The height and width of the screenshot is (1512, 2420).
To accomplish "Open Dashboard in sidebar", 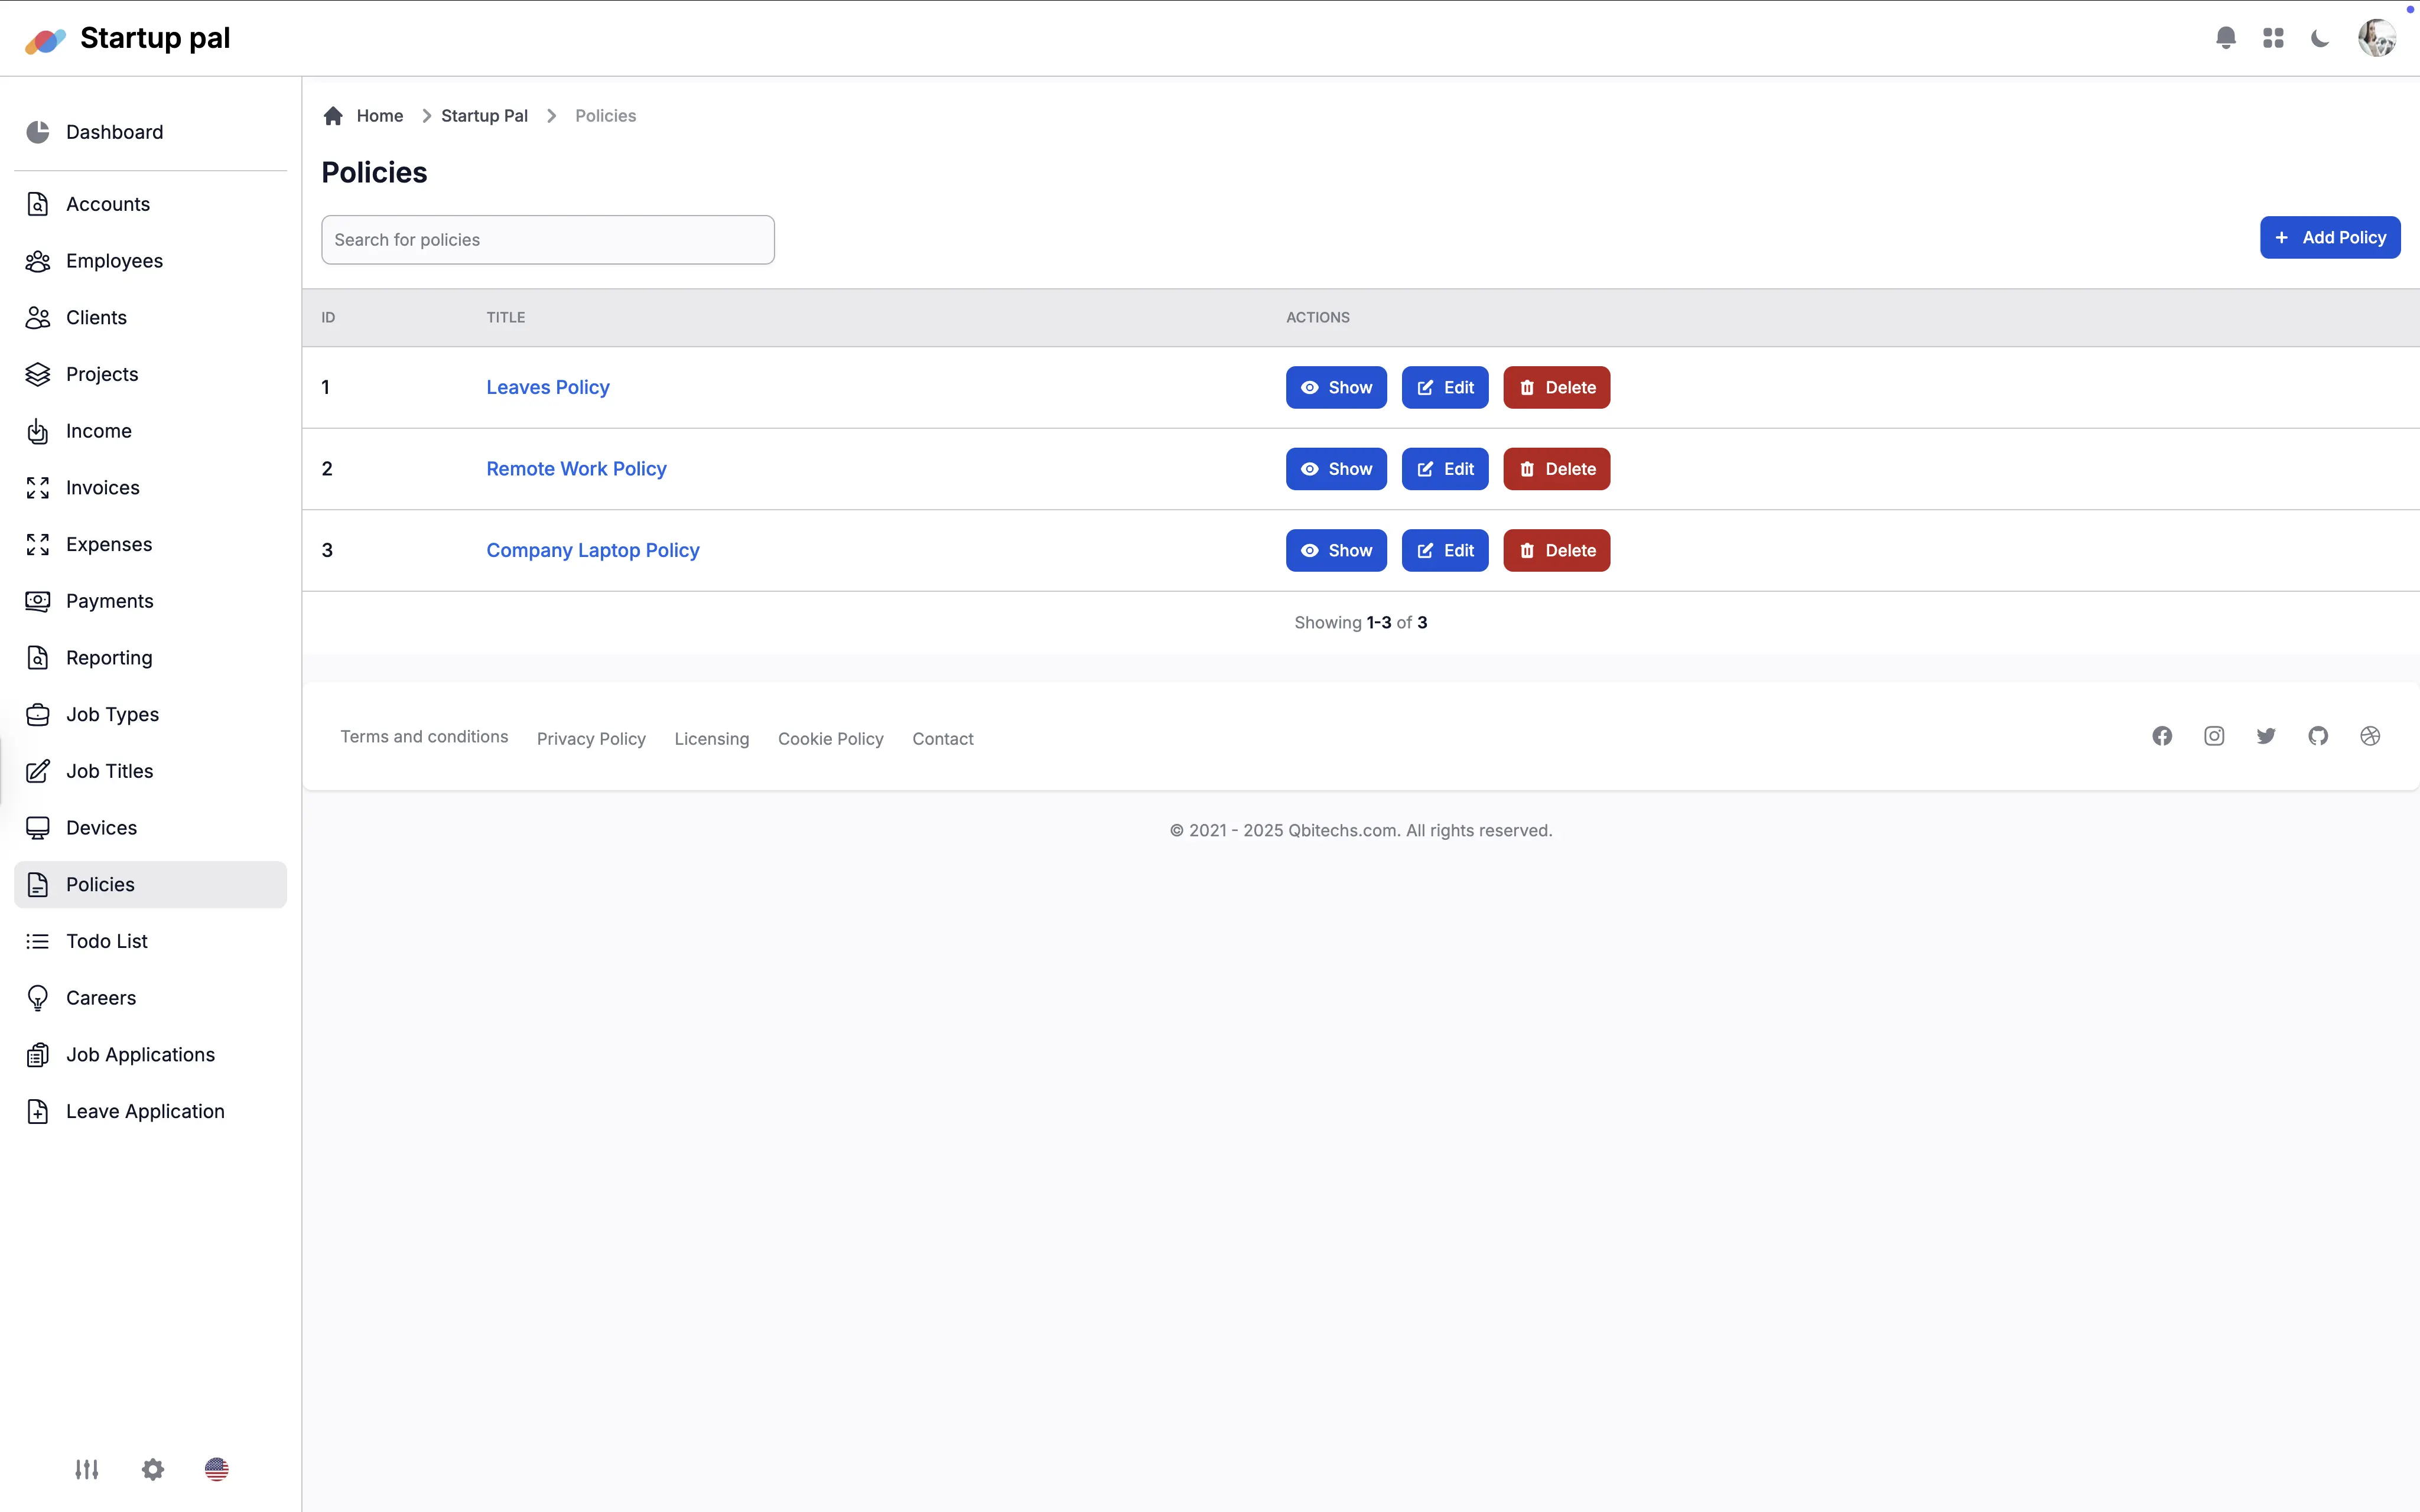I will [x=150, y=132].
